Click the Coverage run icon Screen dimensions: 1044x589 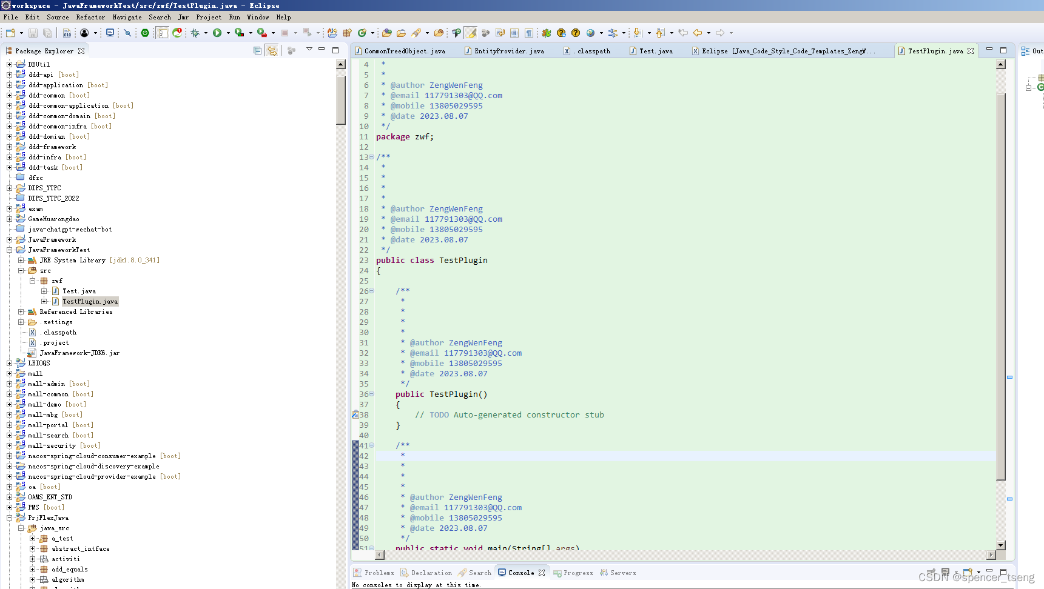tap(240, 33)
